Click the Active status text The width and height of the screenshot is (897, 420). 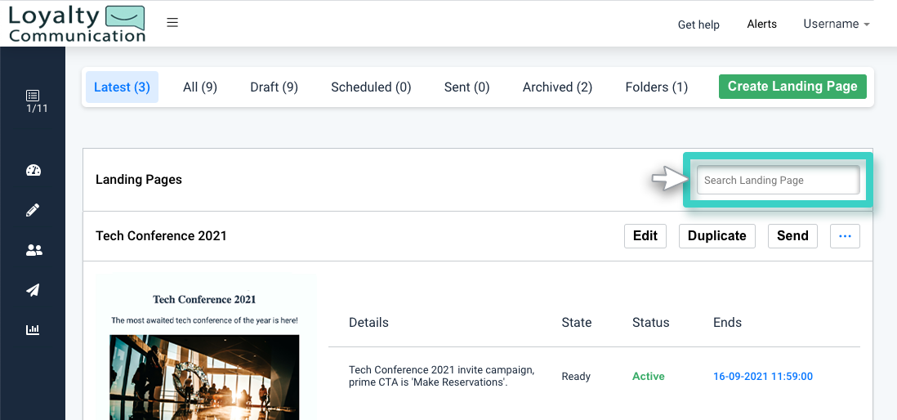[x=648, y=377]
